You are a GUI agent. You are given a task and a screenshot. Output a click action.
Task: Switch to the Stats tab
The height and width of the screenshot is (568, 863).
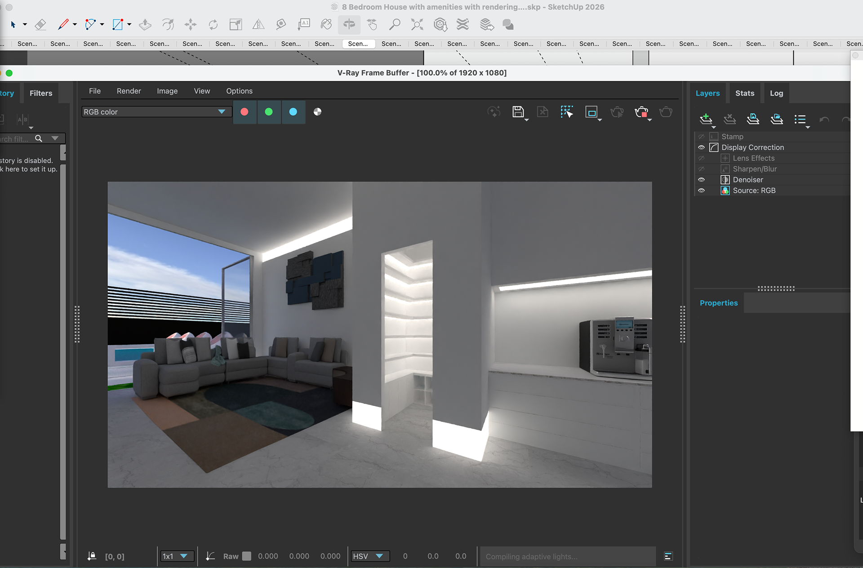(x=744, y=93)
